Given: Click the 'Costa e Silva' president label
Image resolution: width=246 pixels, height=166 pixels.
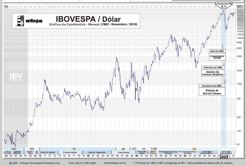Looking at the screenshot, I should [30, 152].
